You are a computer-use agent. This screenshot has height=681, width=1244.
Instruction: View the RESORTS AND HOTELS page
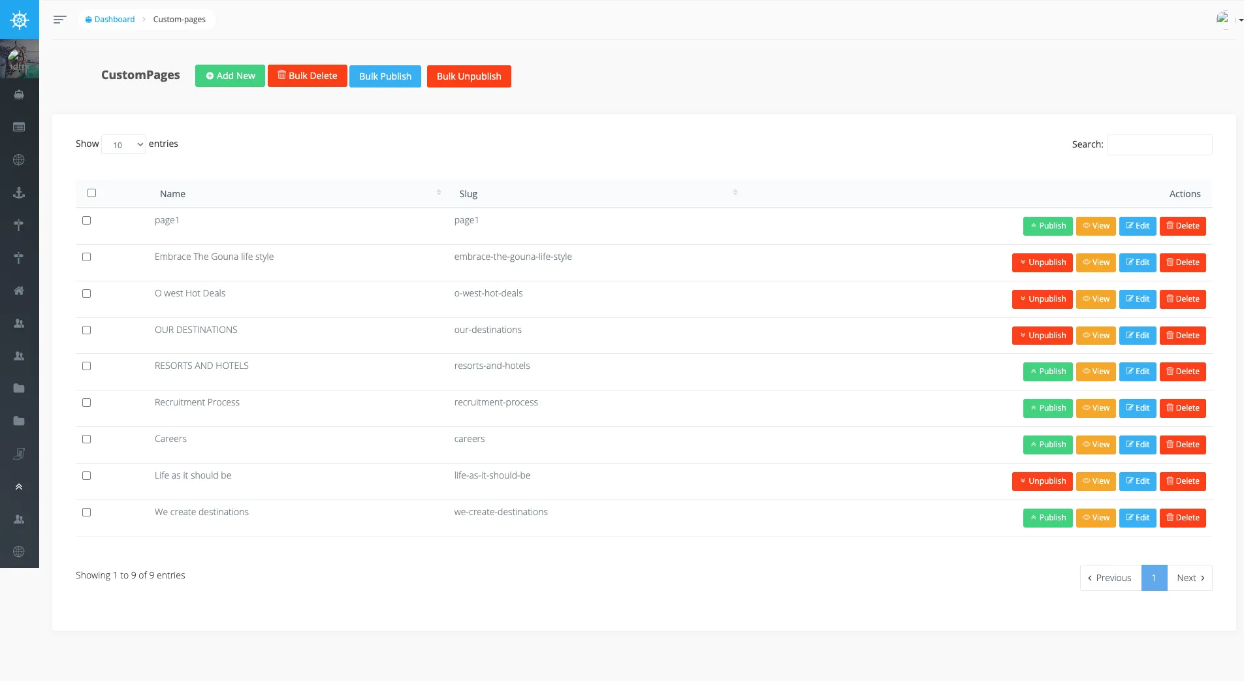1096,372
